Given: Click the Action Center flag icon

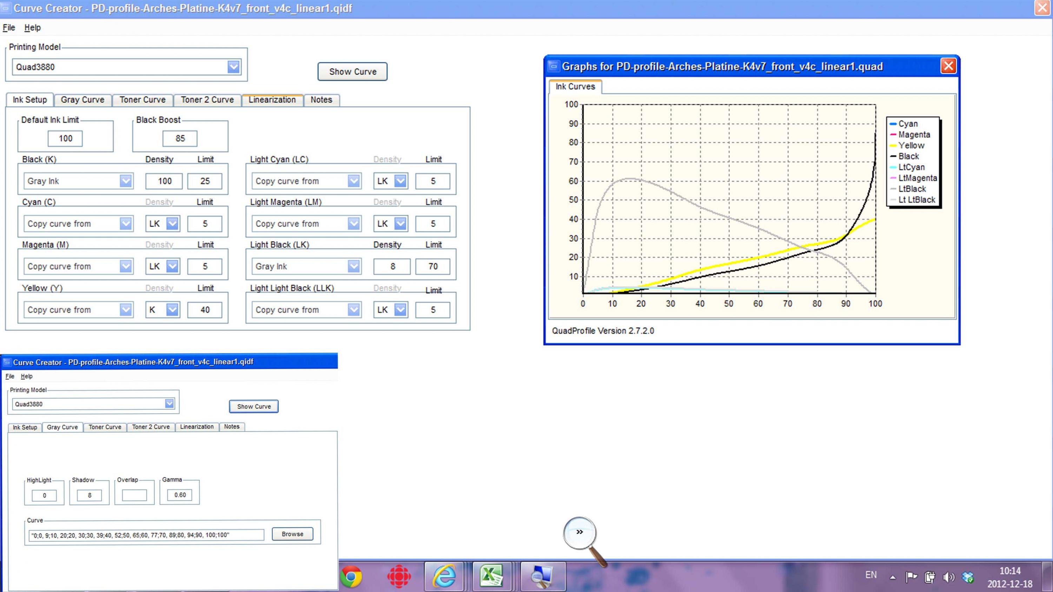Looking at the screenshot, I should coord(911,577).
